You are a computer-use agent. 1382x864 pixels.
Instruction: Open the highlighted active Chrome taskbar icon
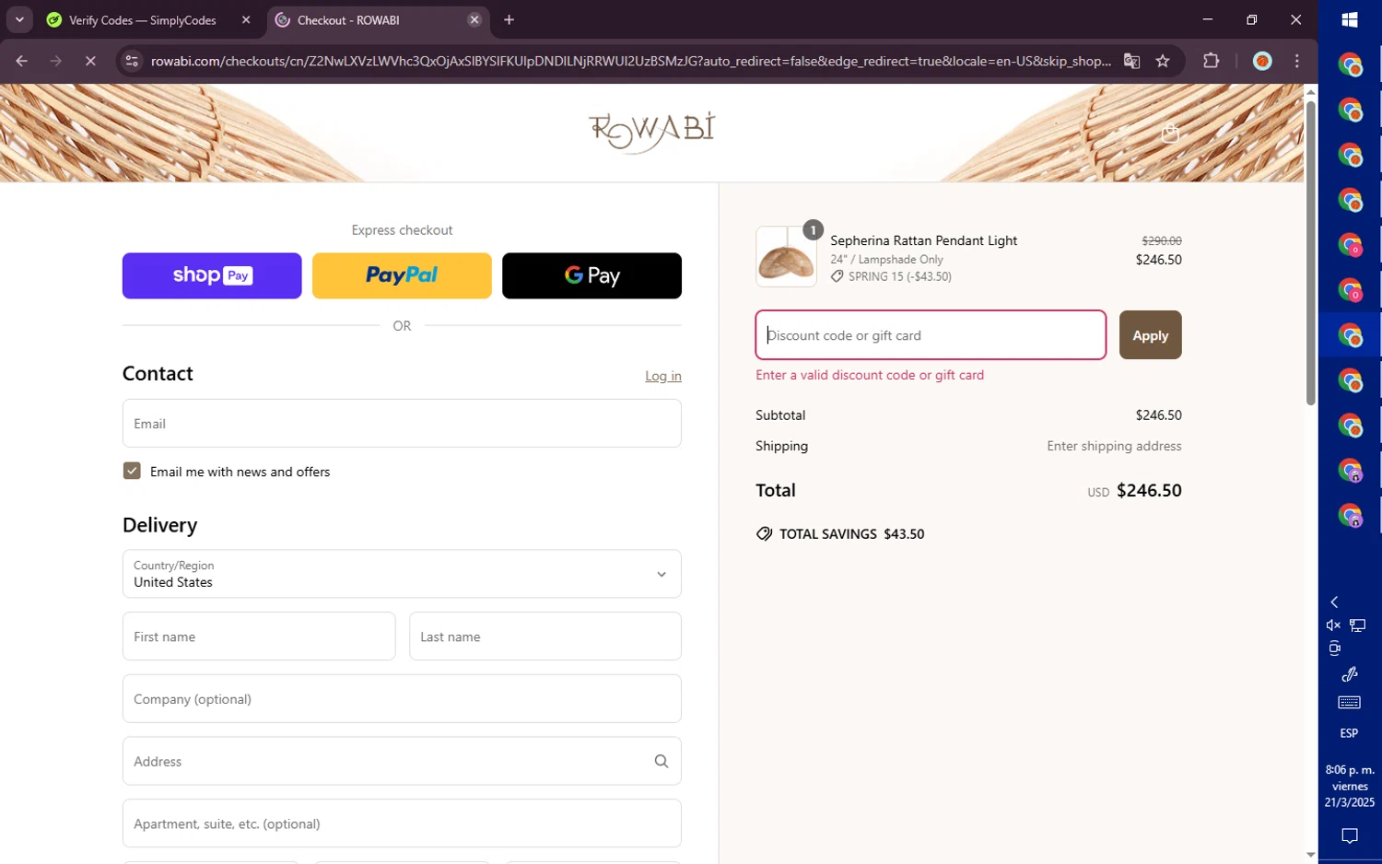pyautogui.click(x=1350, y=335)
